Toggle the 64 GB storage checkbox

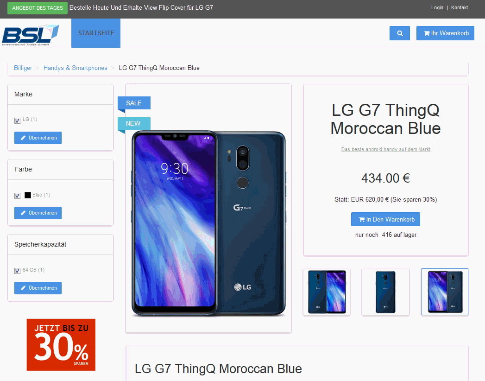[17, 271]
